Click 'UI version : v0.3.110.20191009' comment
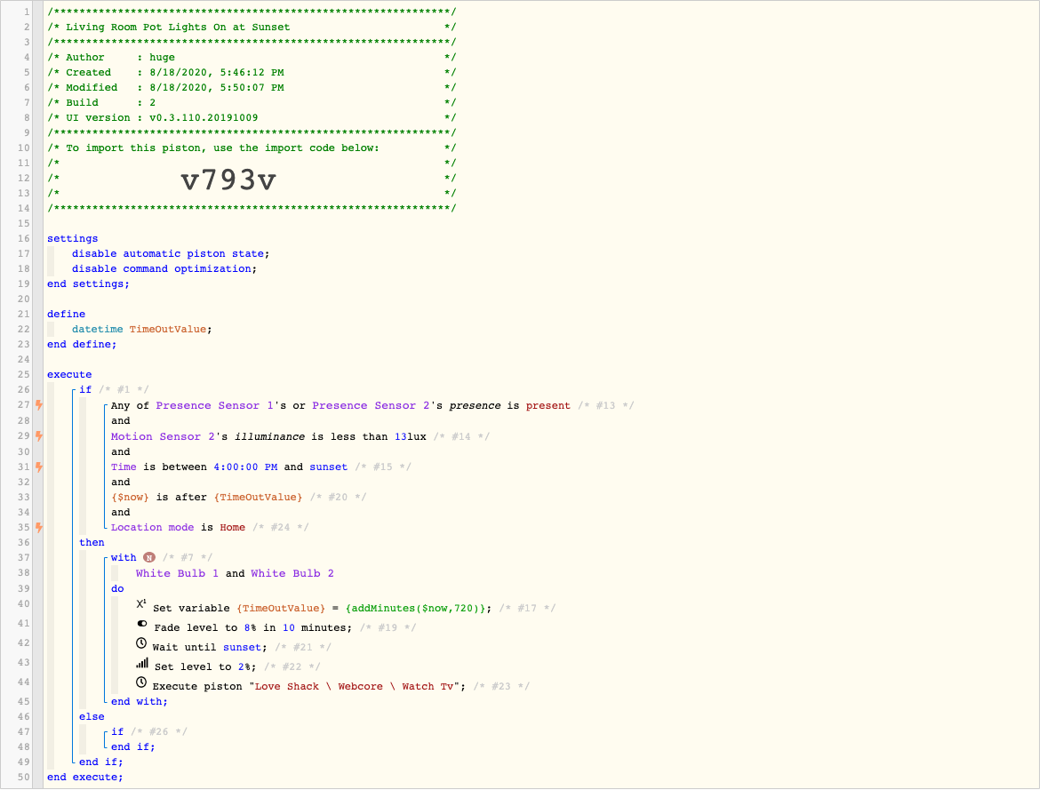The height and width of the screenshot is (790, 1047). tap(162, 117)
